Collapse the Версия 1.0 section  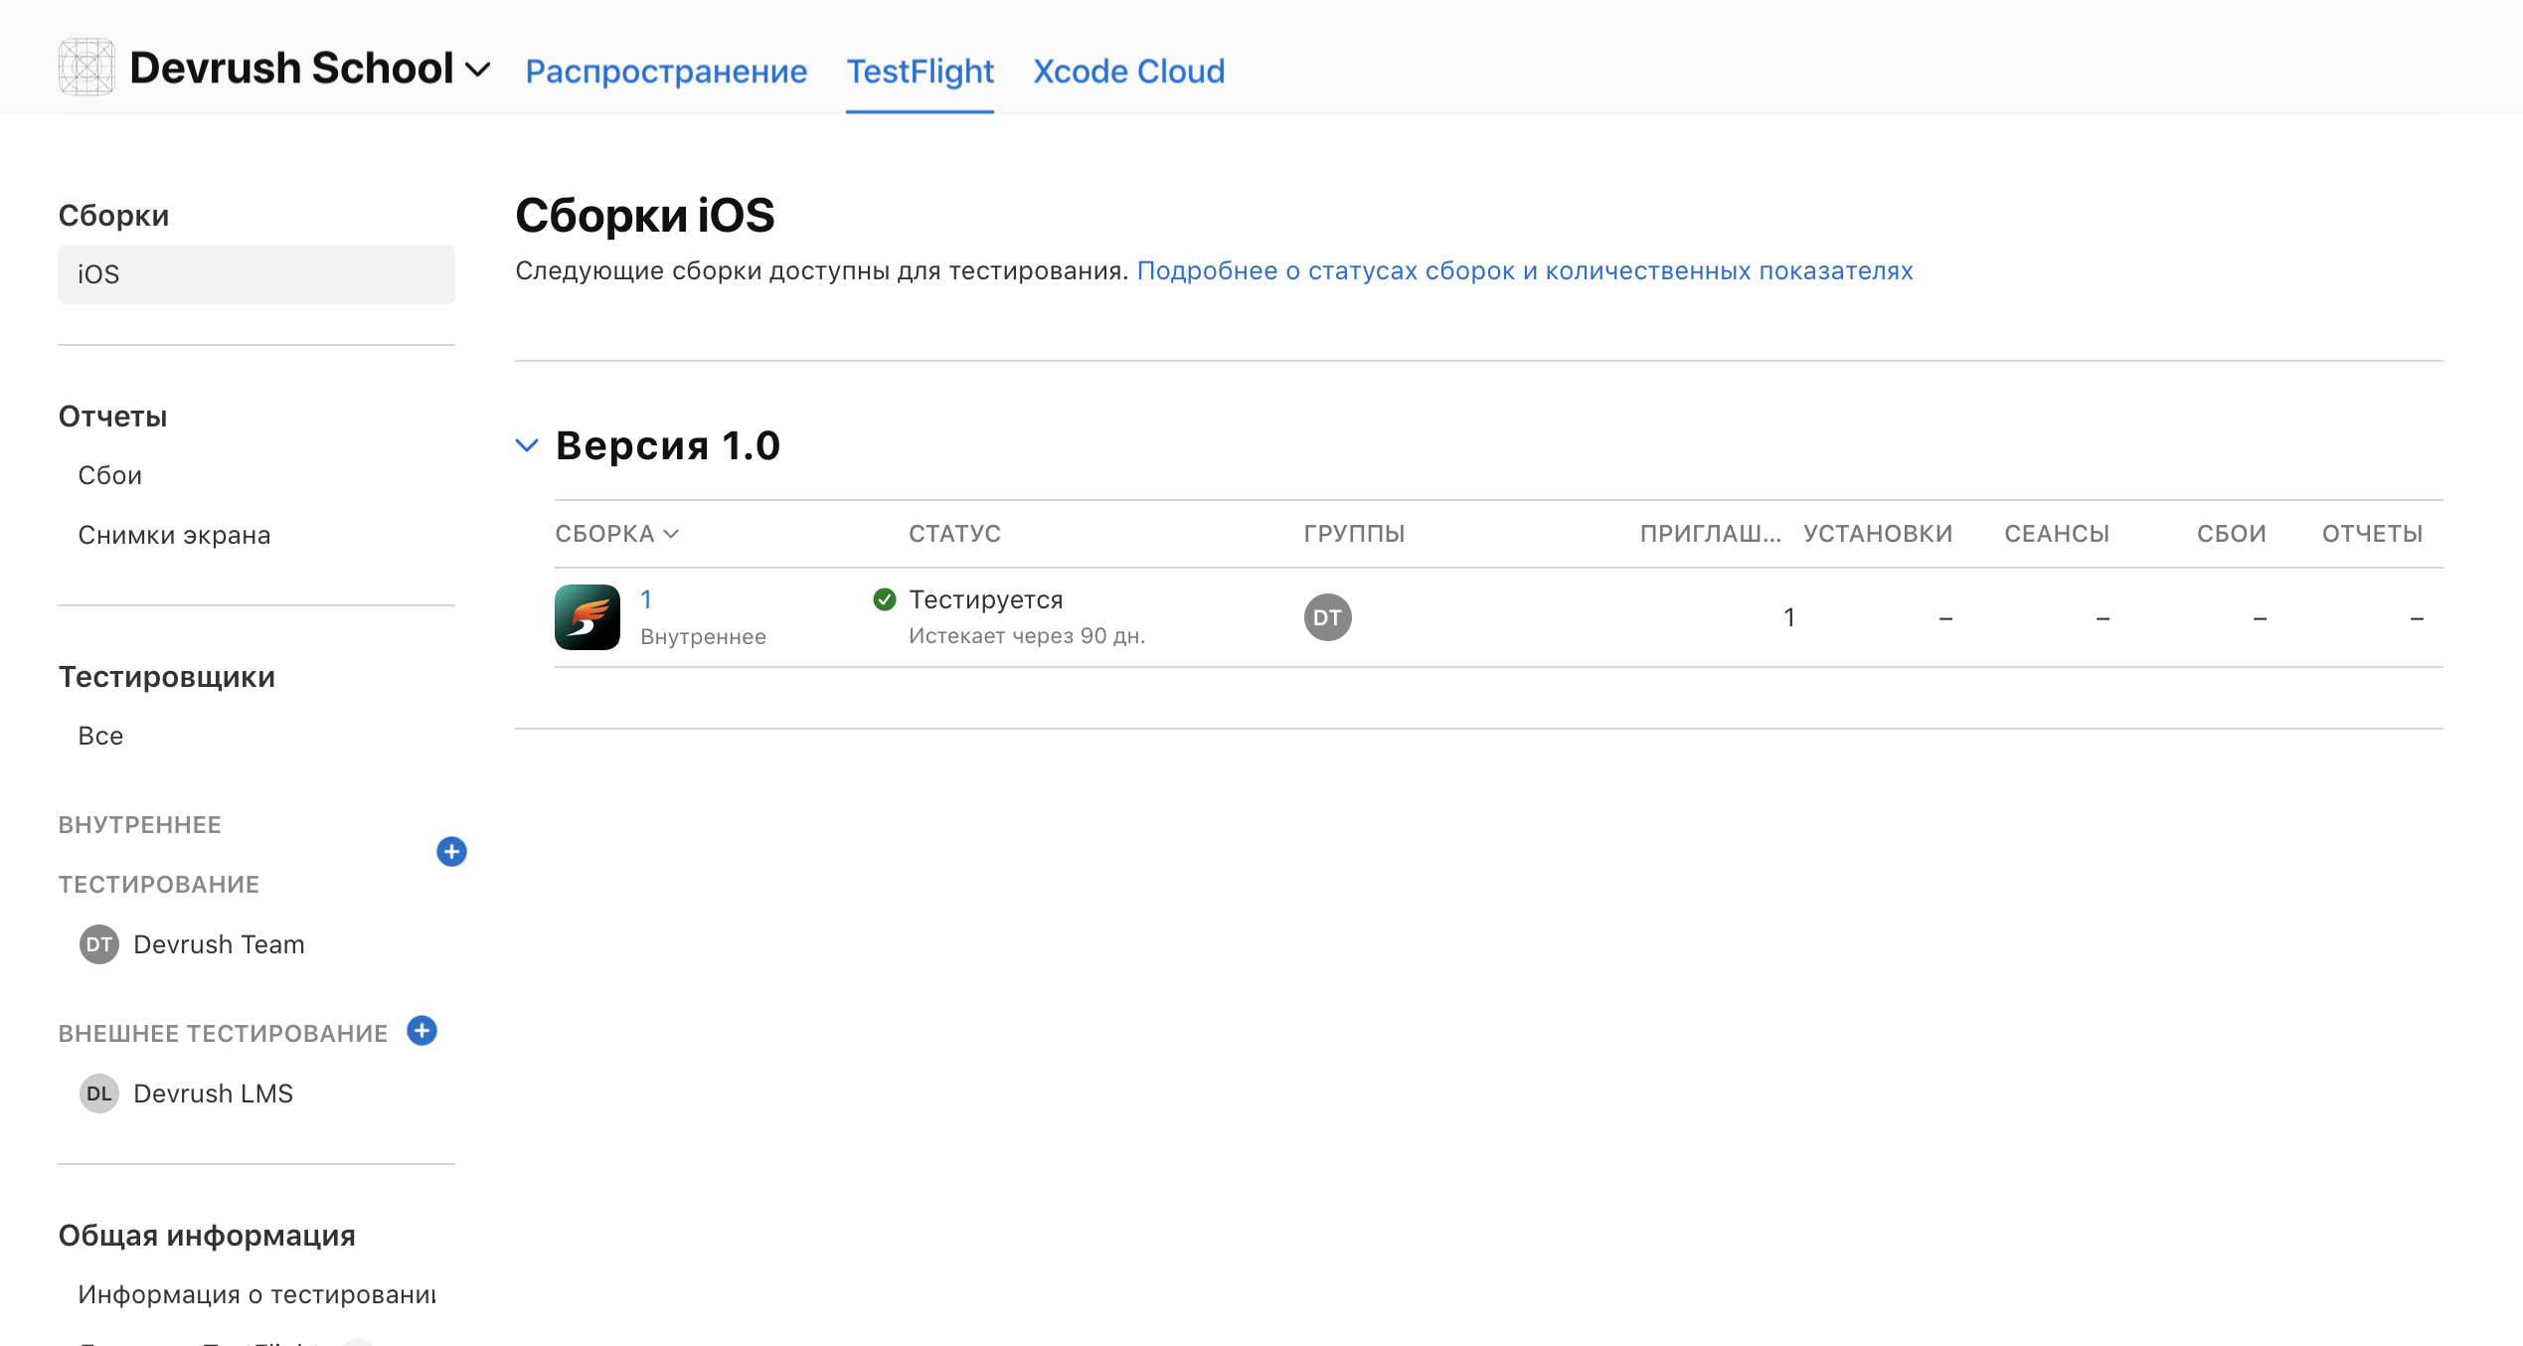(527, 445)
